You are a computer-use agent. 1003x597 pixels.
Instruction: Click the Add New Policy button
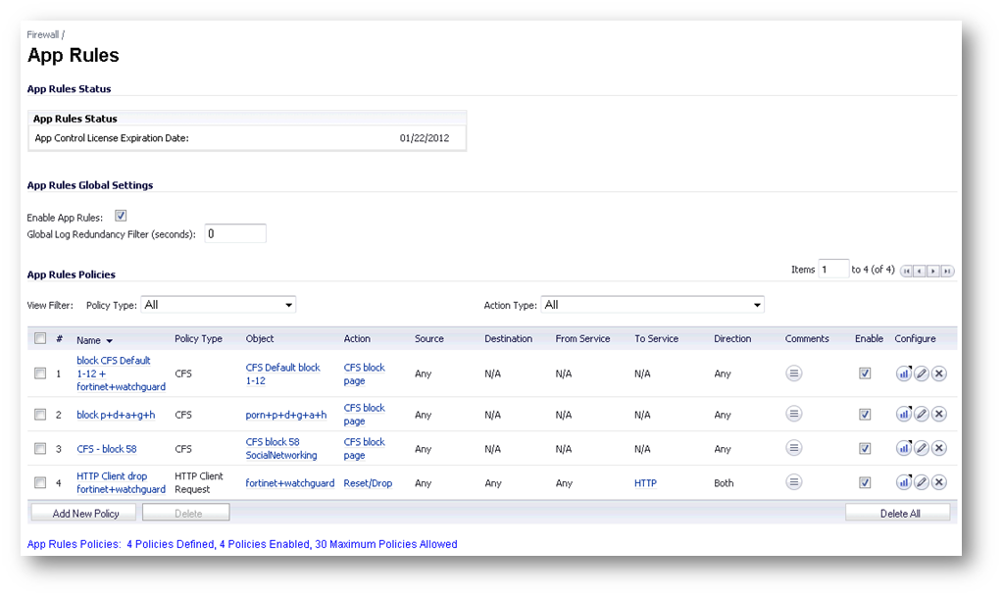(85, 513)
